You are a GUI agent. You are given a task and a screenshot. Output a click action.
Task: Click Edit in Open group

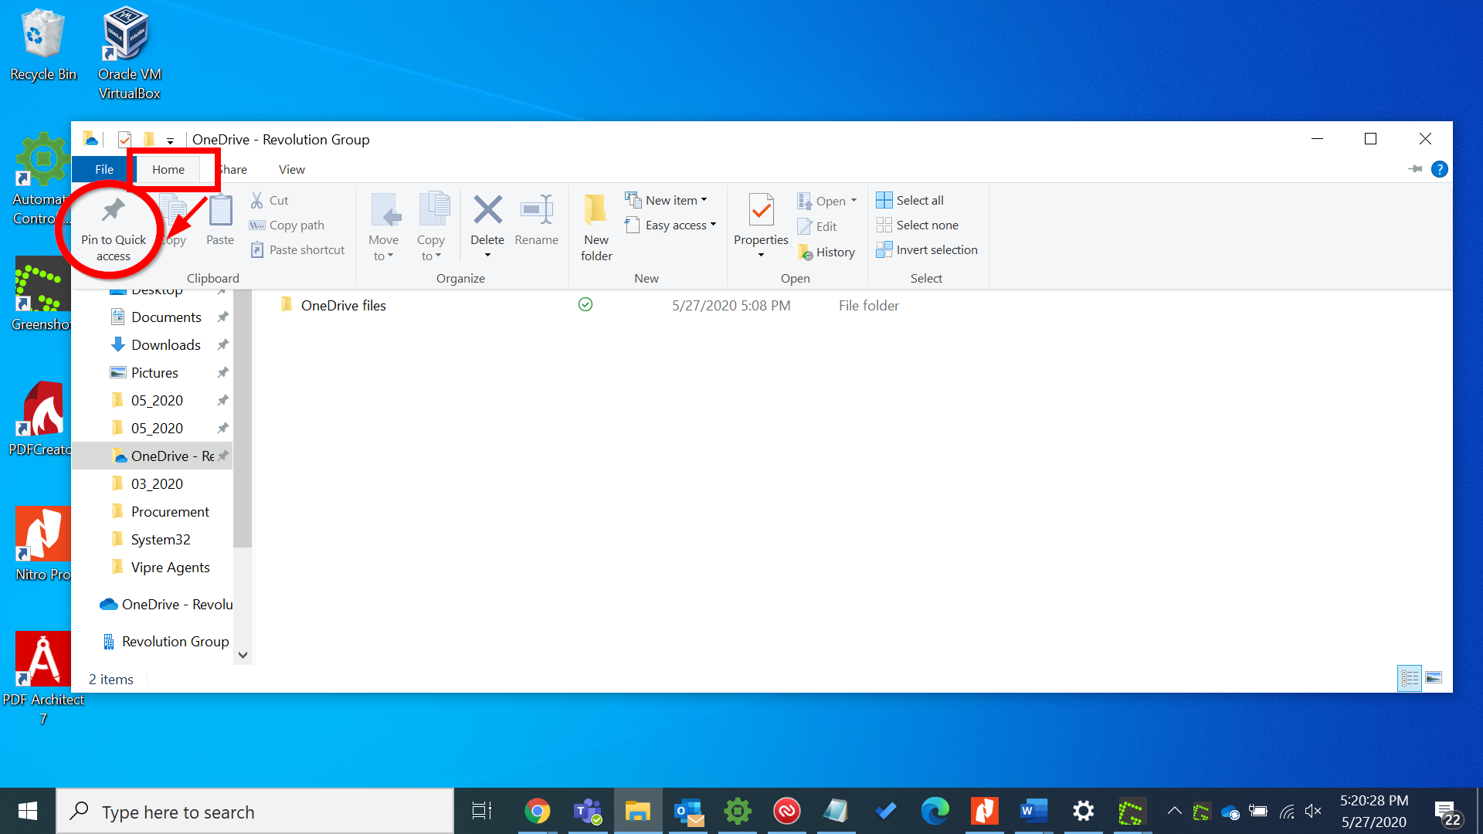click(x=817, y=226)
